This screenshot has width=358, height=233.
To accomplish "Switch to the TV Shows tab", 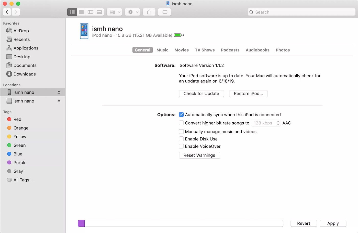I will click(205, 50).
